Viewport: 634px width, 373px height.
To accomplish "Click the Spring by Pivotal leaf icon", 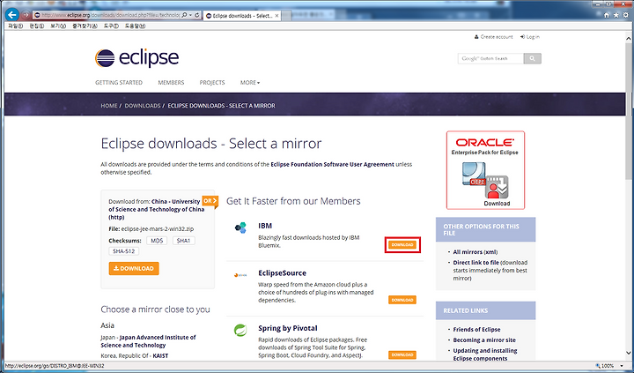I will click(x=240, y=331).
